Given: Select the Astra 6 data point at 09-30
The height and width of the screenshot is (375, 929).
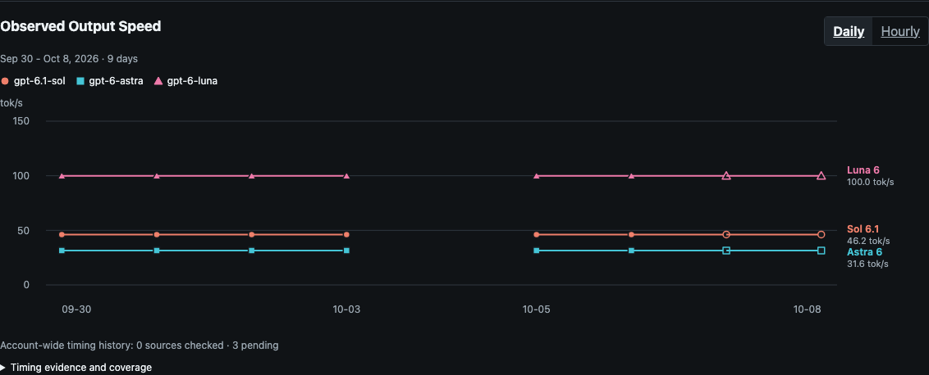Looking at the screenshot, I should tap(62, 251).
